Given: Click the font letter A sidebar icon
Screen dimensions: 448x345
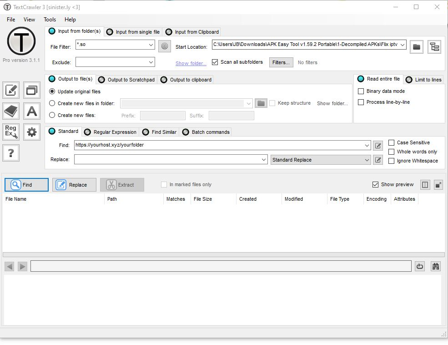Looking at the screenshot, I should pos(32,111).
